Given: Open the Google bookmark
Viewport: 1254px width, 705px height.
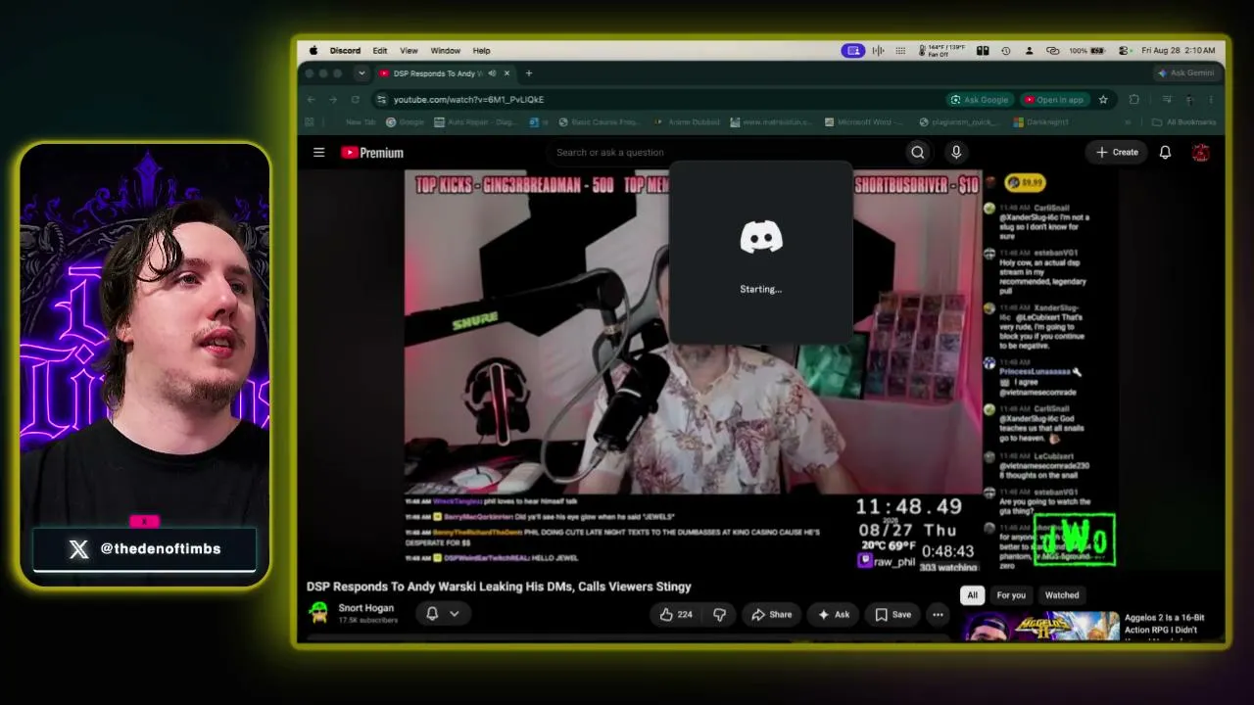Looking at the screenshot, I should tap(405, 122).
